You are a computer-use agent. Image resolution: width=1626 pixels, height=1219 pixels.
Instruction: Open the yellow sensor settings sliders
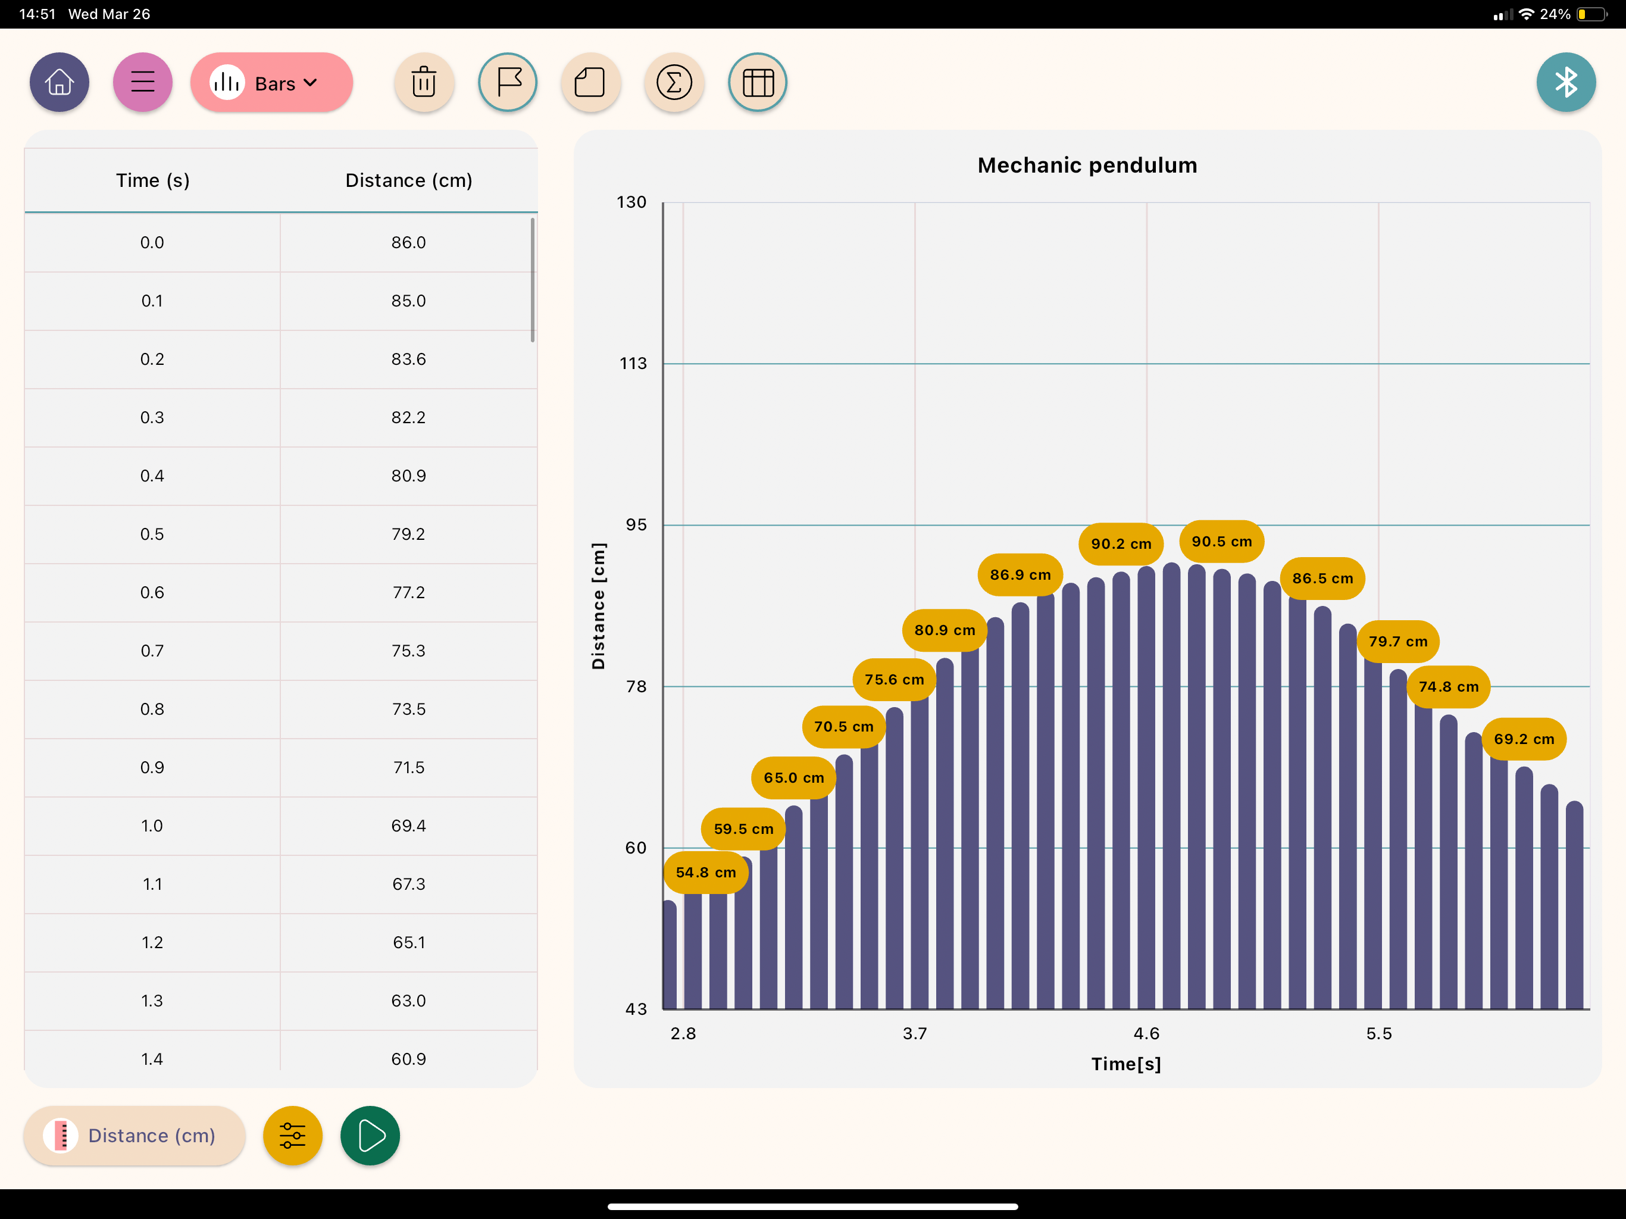[293, 1135]
